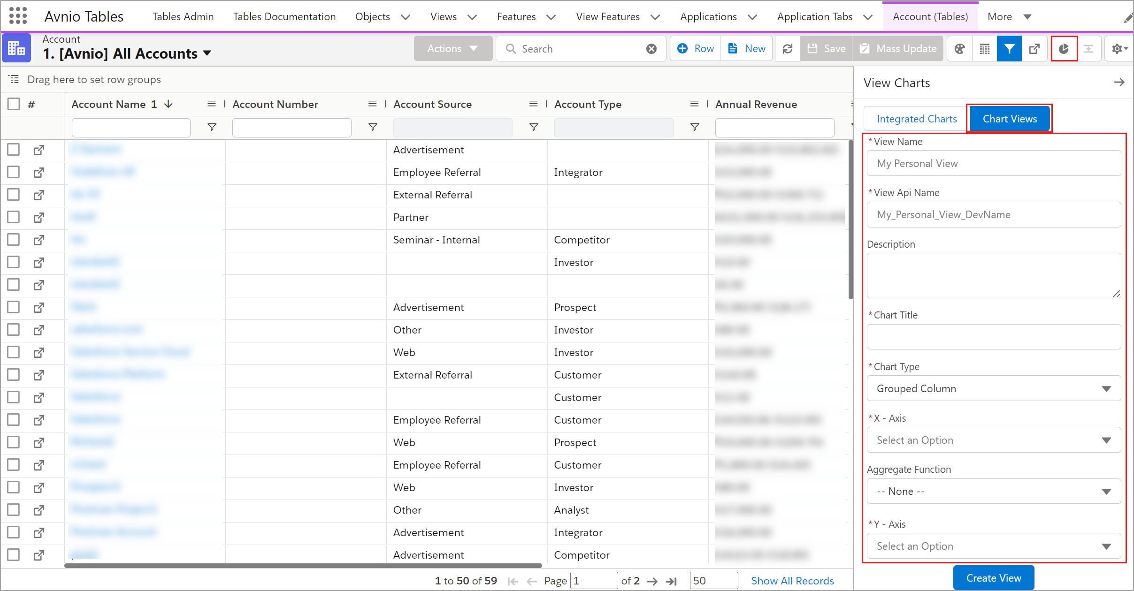
Task: Click the Create View button
Action: point(993,578)
